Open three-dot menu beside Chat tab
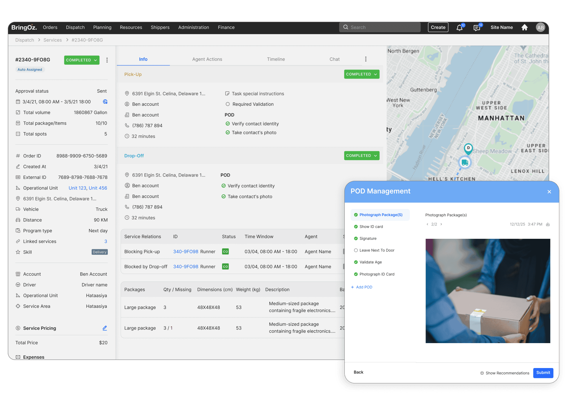Image resolution: width=567 pixels, height=406 pixels. pyautogui.click(x=366, y=59)
